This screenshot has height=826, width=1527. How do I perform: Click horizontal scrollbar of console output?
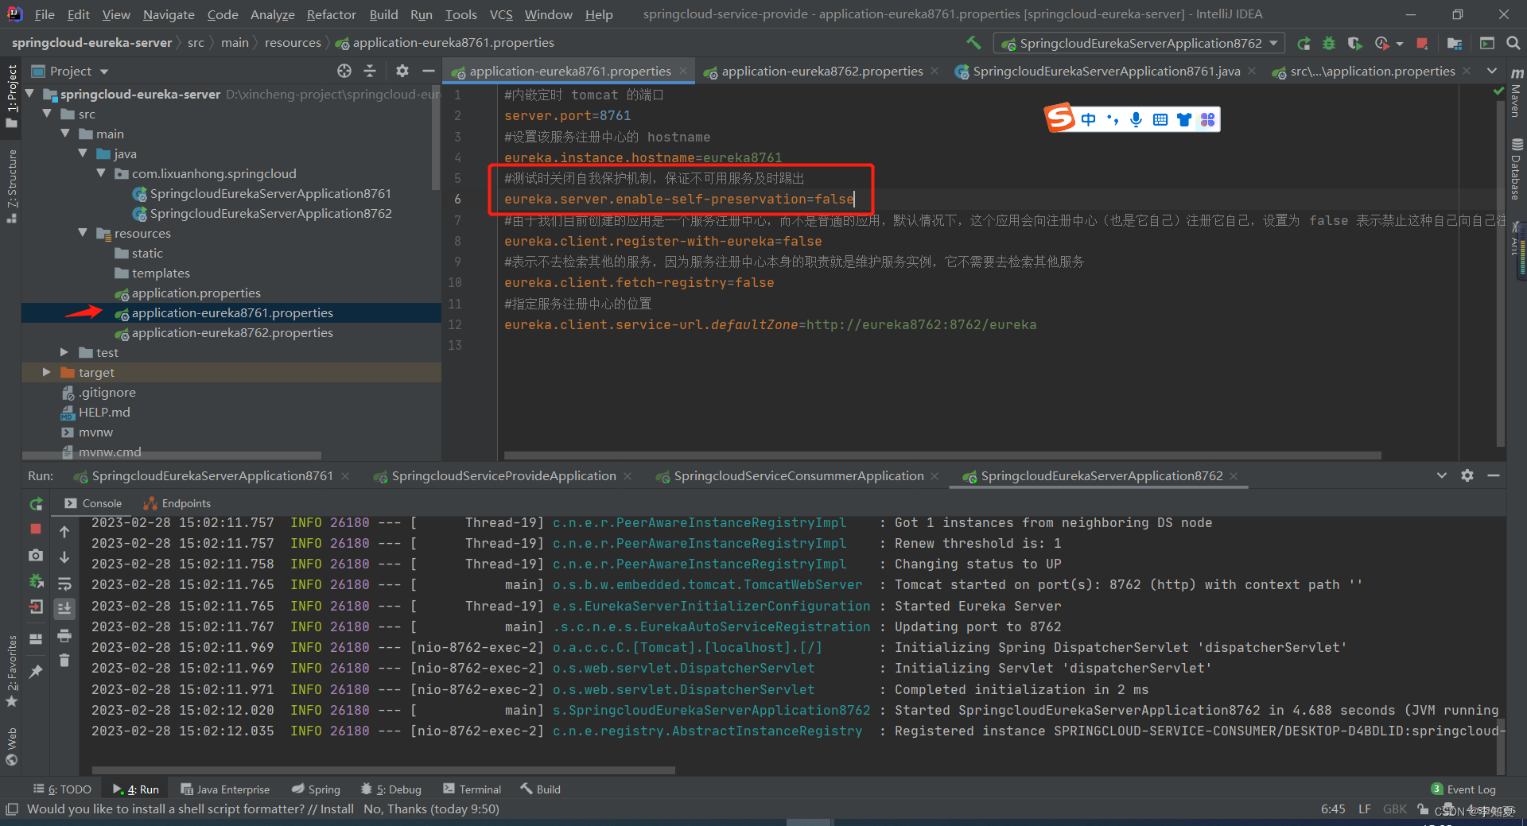pyautogui.click(x=383, y=770)
